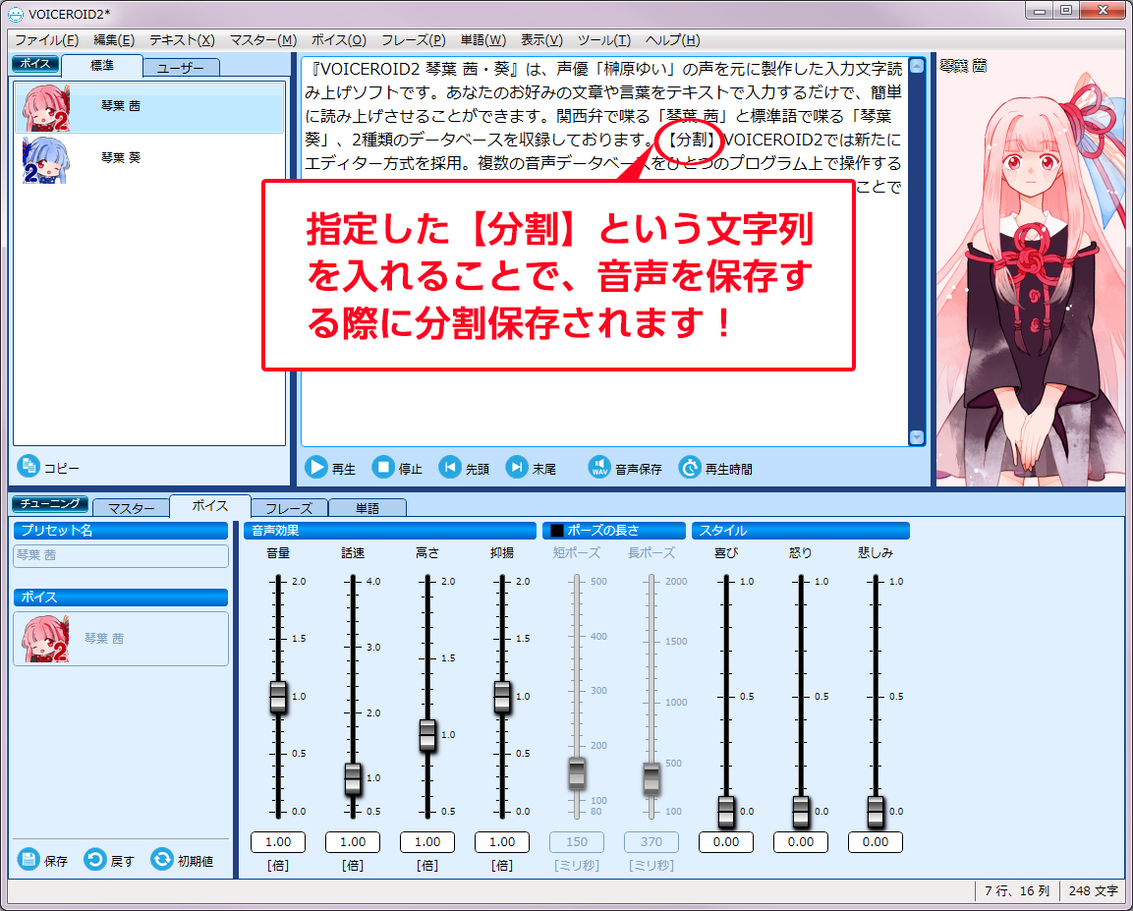Click the コピー copy icon

point(28,467)
